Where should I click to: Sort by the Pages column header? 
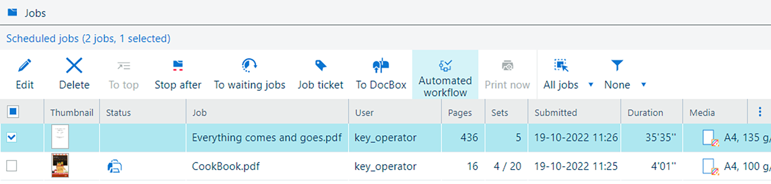pyautogui.click(x=460, y=113)
